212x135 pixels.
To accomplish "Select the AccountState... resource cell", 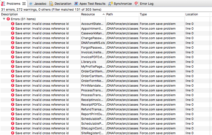I will click(93, 24).
